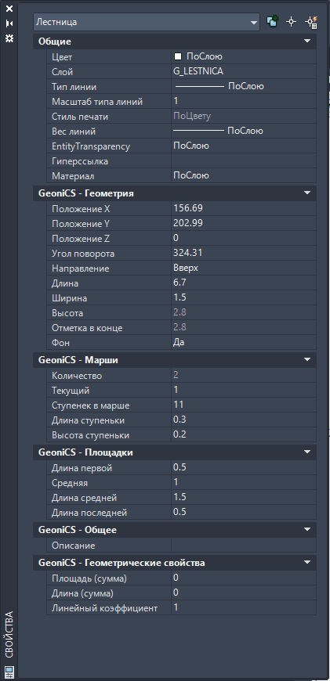Screen dimensions: 330x681
Task: Collapse GeoniCS - Геометрические свойства section
Action: [x=307, y=563]
